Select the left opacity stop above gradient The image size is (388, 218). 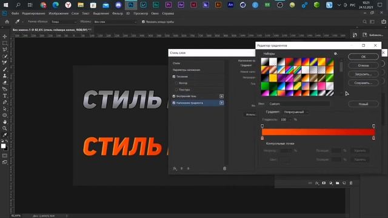coord(263,126)
